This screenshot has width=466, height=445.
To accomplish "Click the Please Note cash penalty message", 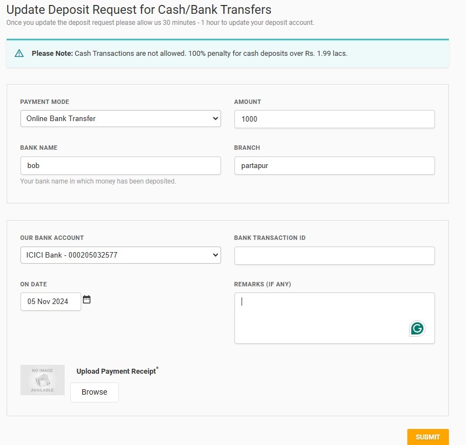I will [x=189, y=54].
